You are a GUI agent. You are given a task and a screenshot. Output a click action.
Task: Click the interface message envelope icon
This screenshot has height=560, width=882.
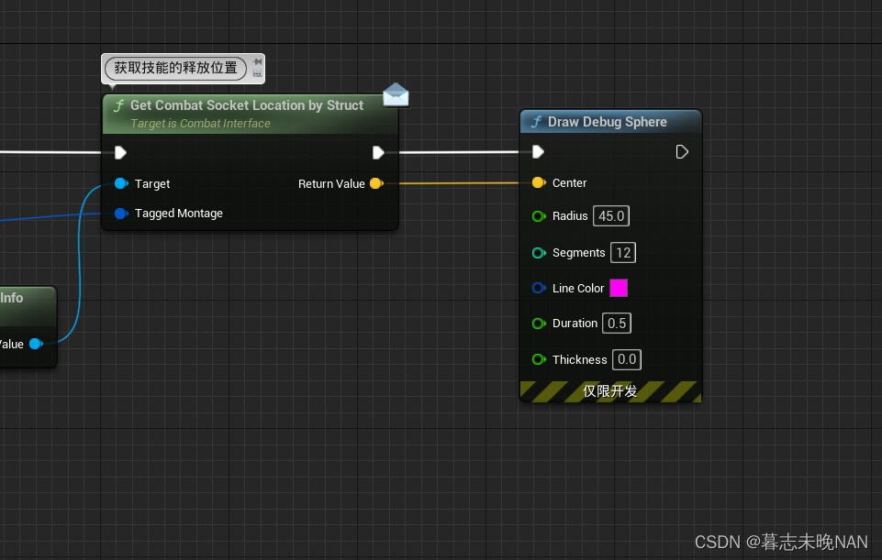pos(396,94)
